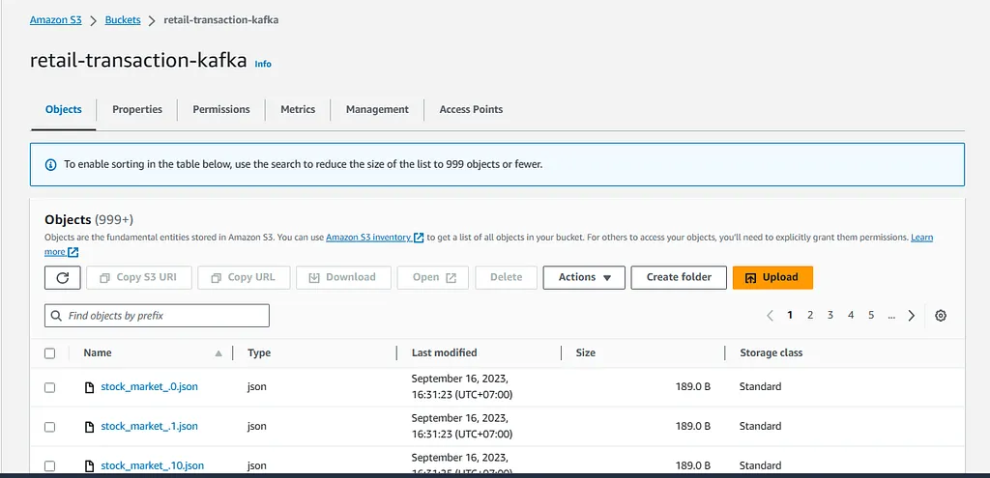Click the json type cell of stock_market_.1.json

(x=256, y=426)
